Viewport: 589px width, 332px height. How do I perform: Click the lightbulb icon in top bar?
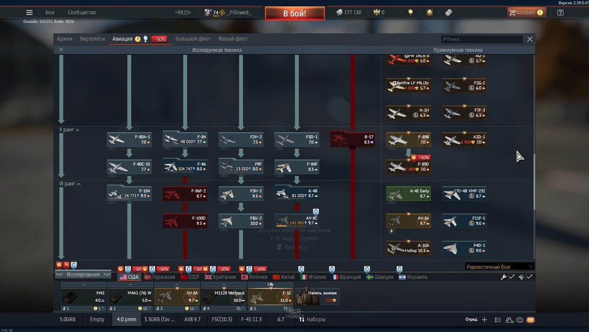[411, 13]
